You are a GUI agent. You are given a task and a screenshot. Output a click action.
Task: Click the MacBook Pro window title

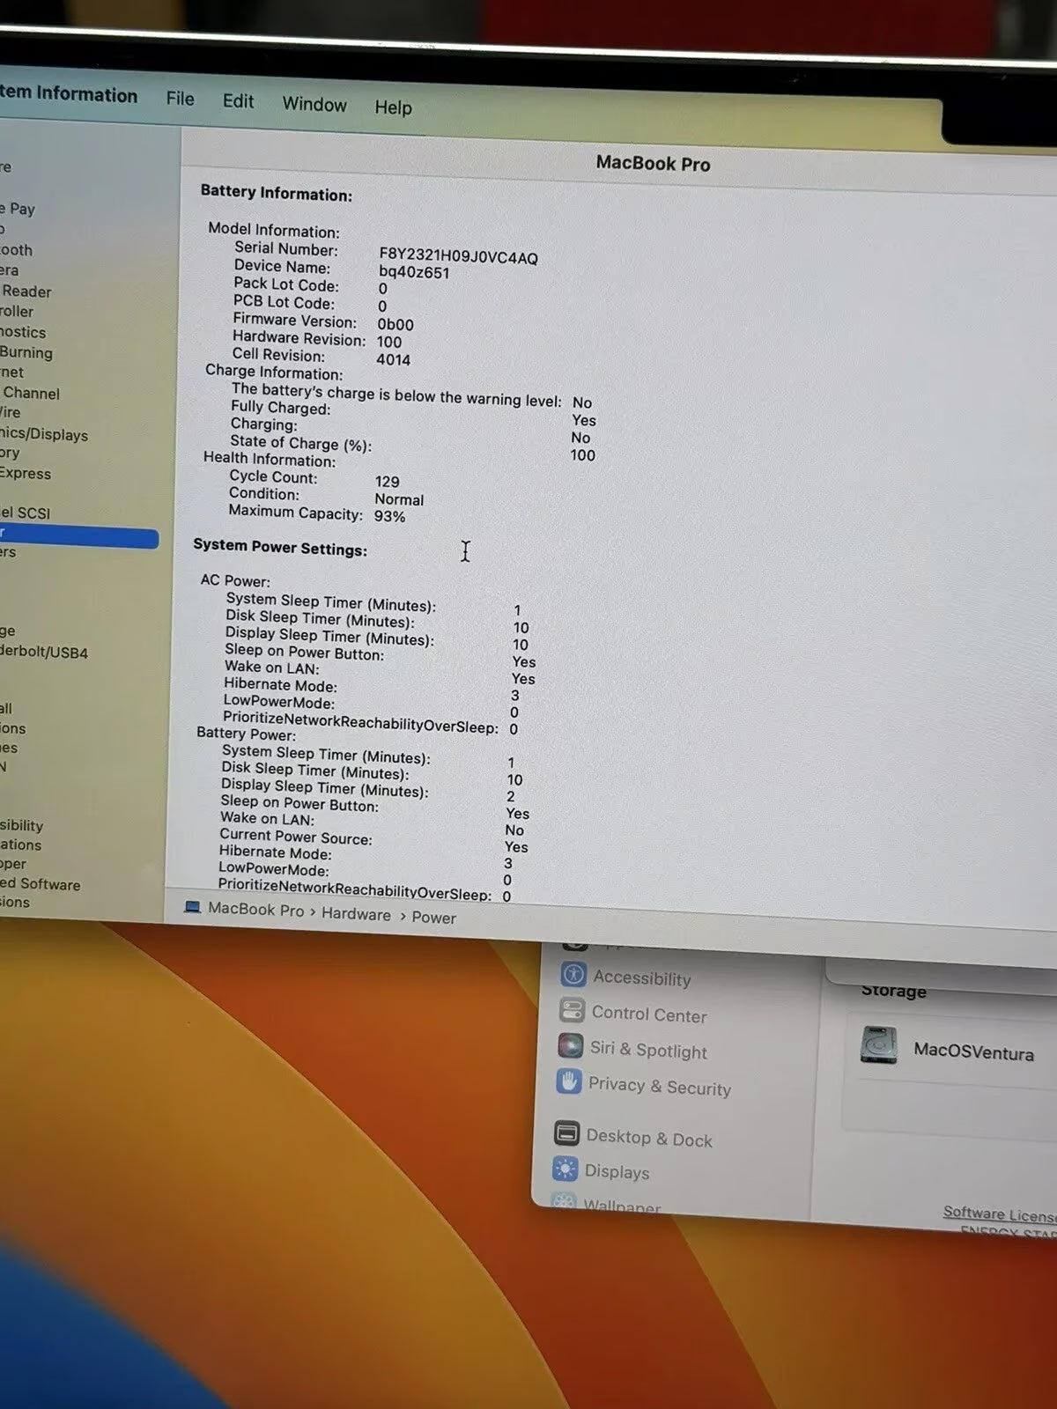pos(653,163)
